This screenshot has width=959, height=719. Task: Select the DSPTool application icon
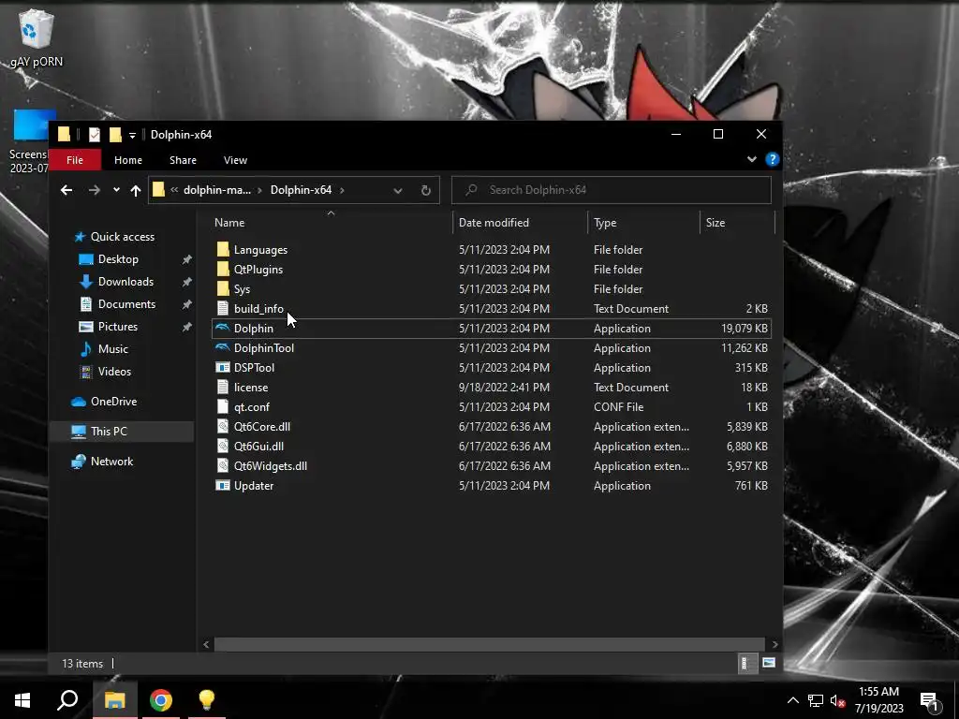tap(223, 367)
